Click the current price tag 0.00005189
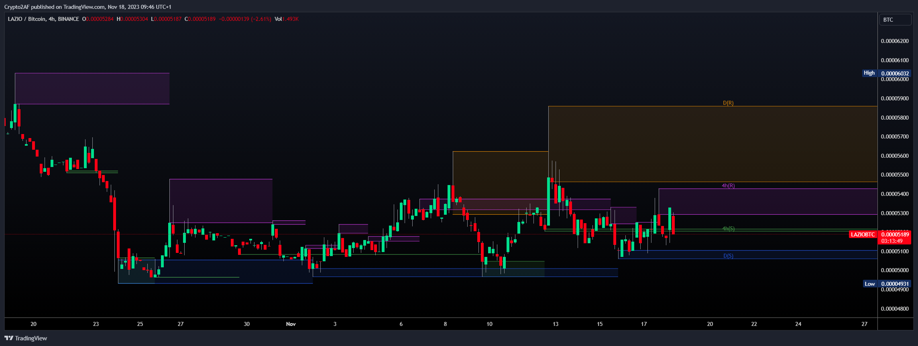This screenshot has width=918, height=346. point(895,234)
